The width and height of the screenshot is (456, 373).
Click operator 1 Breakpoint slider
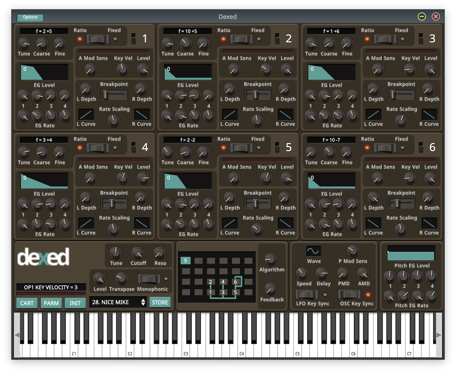(x=114, y=94)
